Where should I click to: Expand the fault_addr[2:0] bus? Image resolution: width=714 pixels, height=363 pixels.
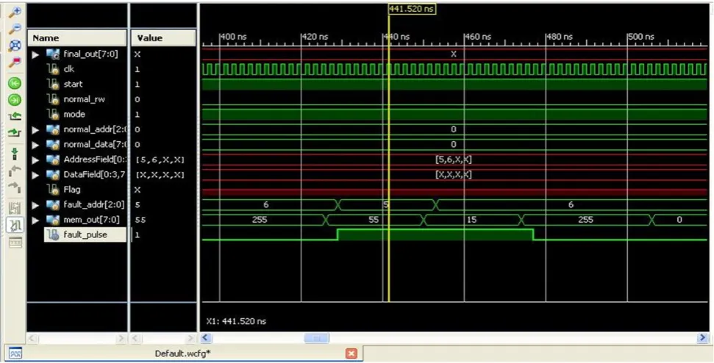(35, 205)
